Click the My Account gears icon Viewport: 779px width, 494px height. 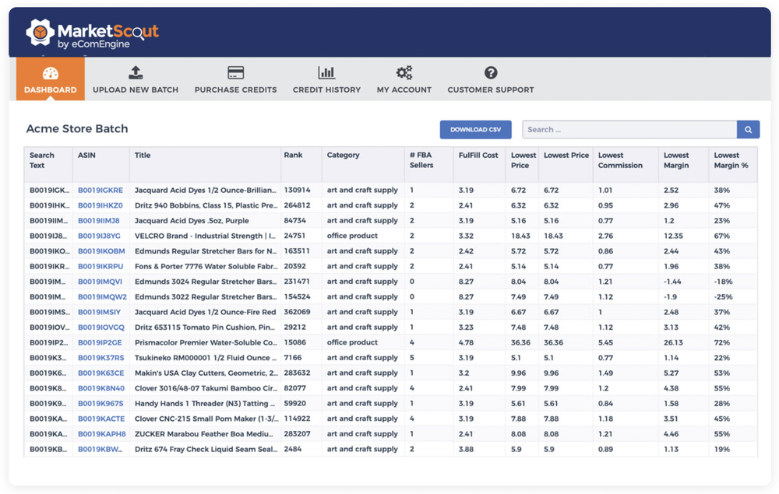pos(404,72)
